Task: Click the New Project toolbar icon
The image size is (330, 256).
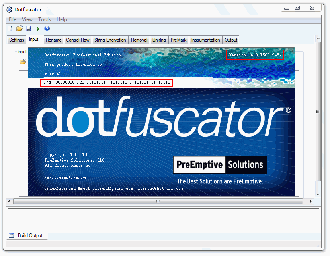Action: [x=10, y=29]
